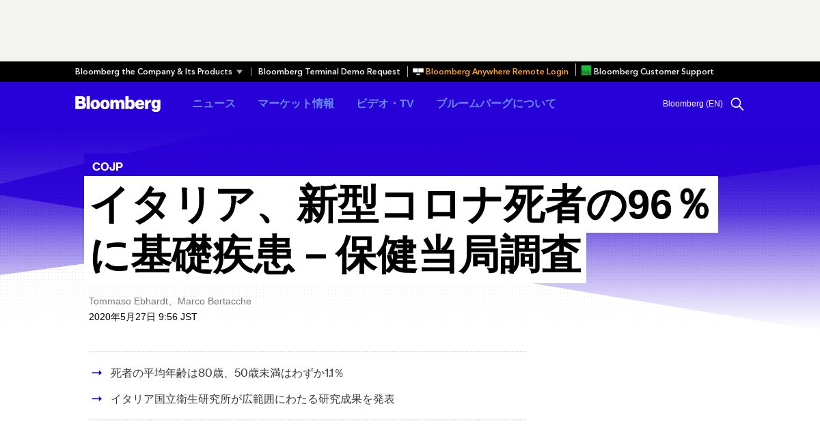Expand Bloomberg the Company & Its Products dropdown arrow
820x430 pixels.
pos(239,72)
